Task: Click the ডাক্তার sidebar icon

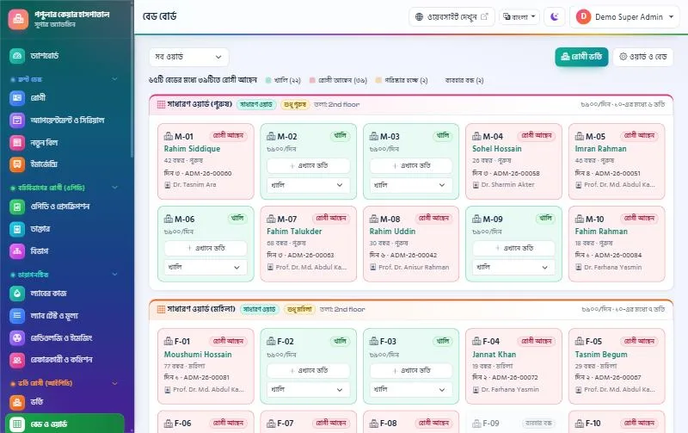Action: pos(17,229)
